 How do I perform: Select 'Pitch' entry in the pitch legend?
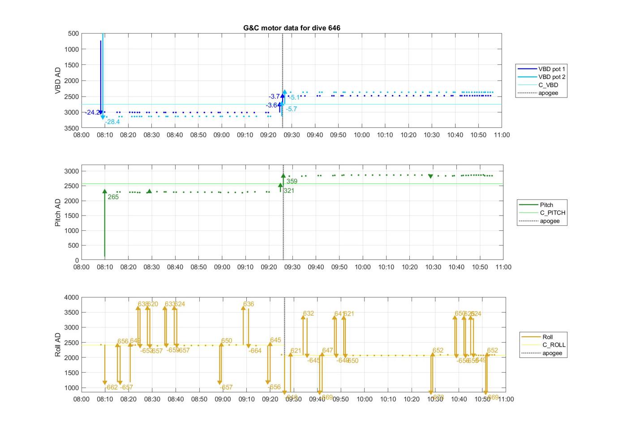[536, 205]
